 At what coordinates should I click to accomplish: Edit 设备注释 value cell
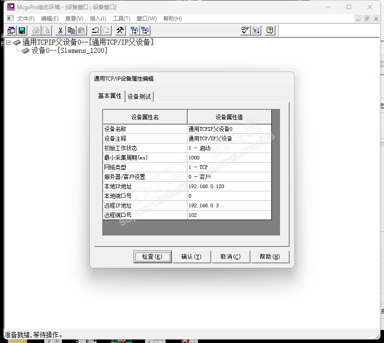(x=229, y=138)
